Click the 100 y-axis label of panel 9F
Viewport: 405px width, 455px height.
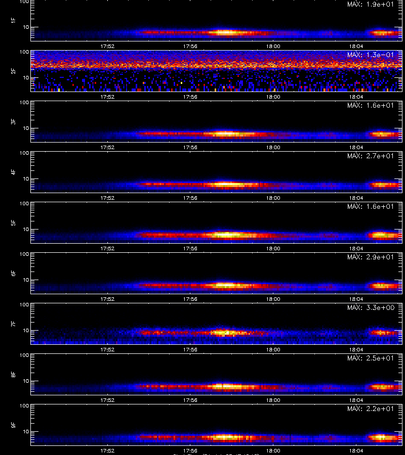pyautogui.click(x=24, y=406)
